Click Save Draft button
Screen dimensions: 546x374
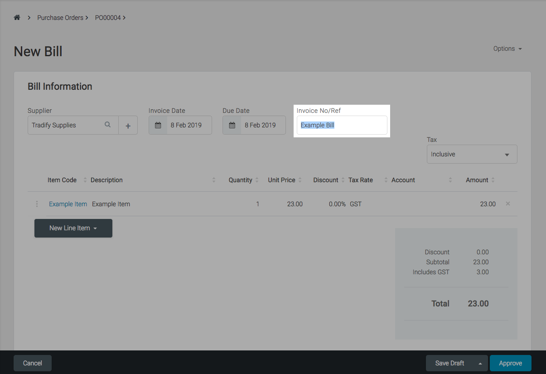tap(449, 363)
